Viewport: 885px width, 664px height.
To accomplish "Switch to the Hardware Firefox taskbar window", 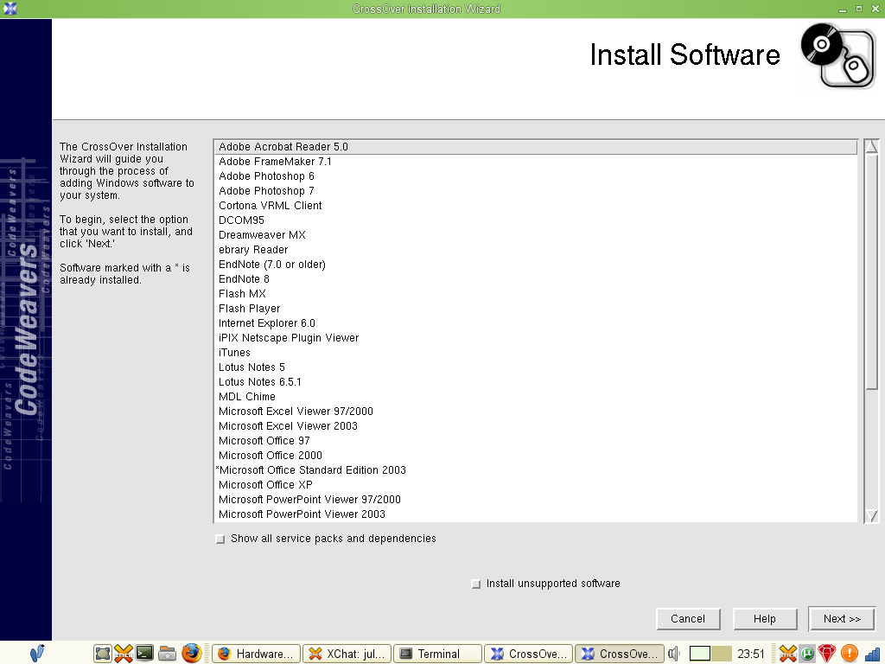I will [256, 654].
